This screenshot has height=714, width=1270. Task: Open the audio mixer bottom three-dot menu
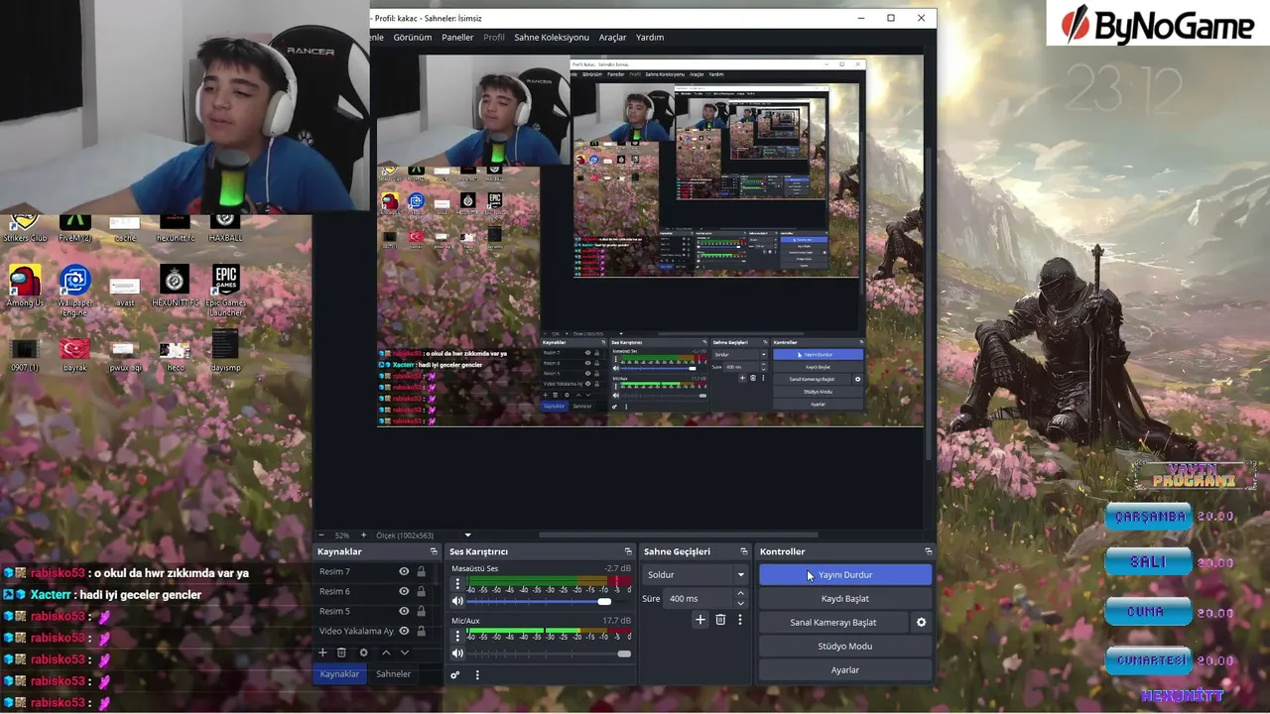point(477,675)
